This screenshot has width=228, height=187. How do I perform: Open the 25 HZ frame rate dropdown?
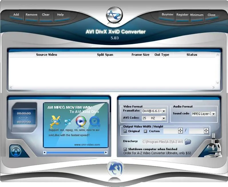point(164,118)
